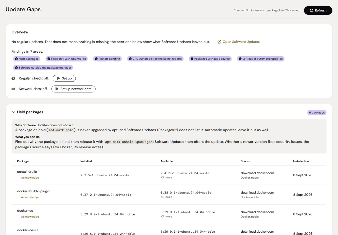Click available version 0.38.0-1~ubuntu.24.04~noble

coord(186,193)
